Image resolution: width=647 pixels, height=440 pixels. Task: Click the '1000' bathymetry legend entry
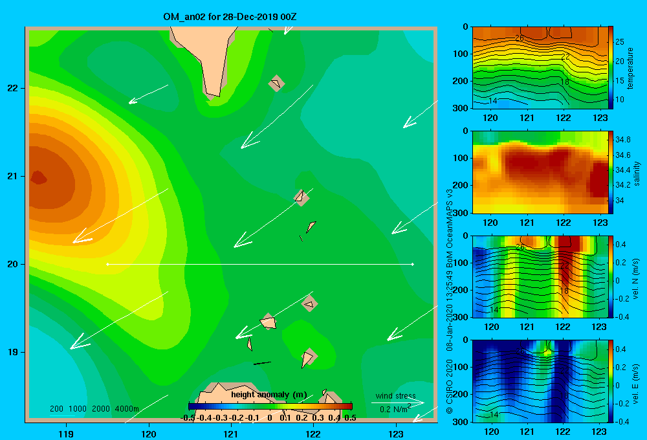click(x=78, y=409)
